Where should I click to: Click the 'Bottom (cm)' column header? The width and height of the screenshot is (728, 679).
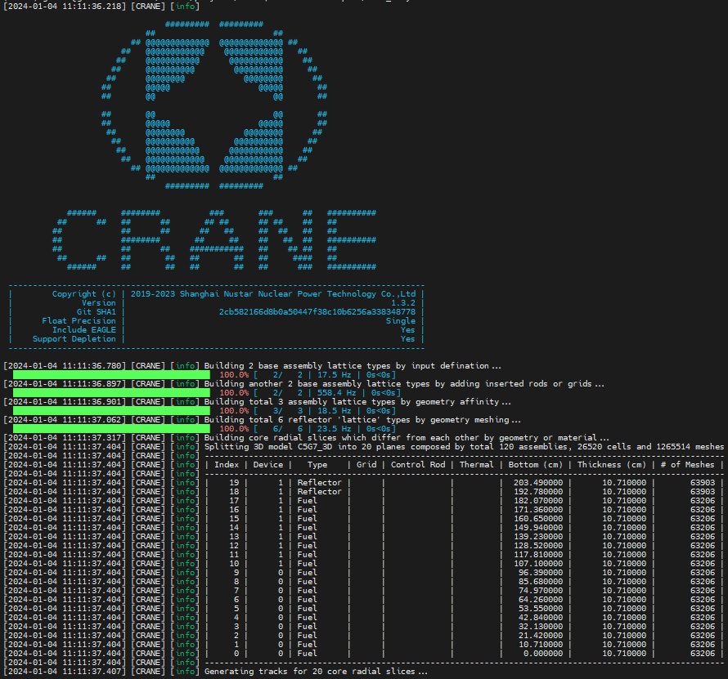(x=535, y=465)
